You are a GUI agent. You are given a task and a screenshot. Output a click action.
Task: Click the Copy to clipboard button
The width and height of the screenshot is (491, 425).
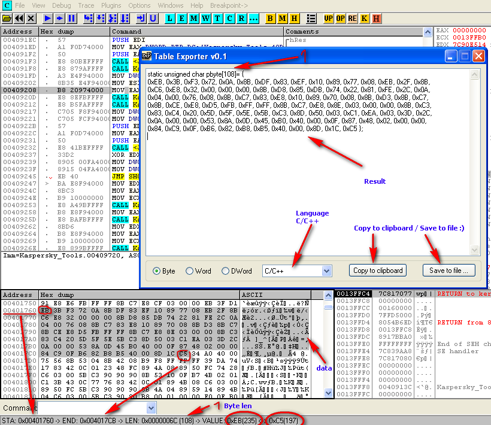[378, 271]
